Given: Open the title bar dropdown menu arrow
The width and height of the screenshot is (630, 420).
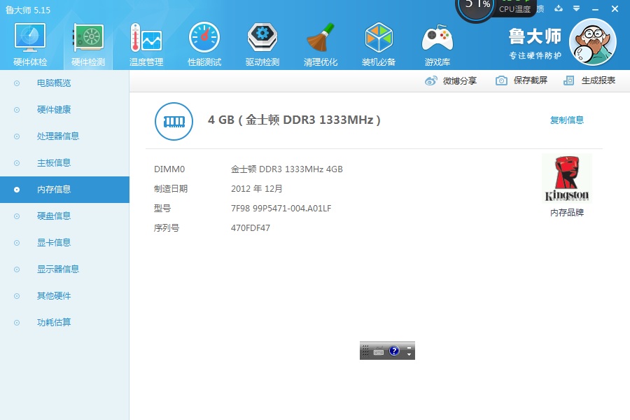Looking at the screenshot, I should tap(577, 8).
